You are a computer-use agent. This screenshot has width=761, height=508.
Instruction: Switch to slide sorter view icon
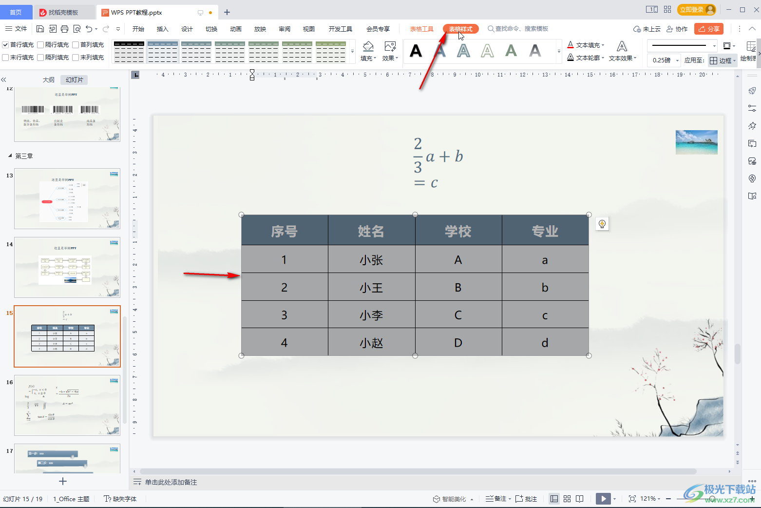(567, 499)
